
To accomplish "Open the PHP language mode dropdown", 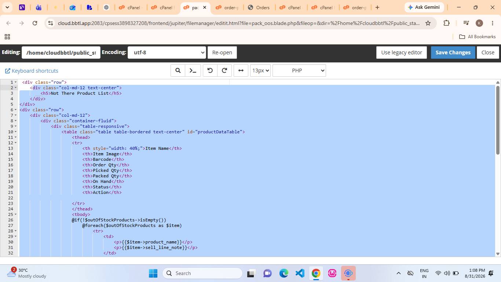I will (x=299, y=70).
